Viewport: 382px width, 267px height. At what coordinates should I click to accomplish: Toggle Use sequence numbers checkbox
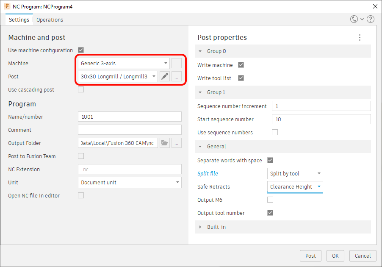[275, 132]
